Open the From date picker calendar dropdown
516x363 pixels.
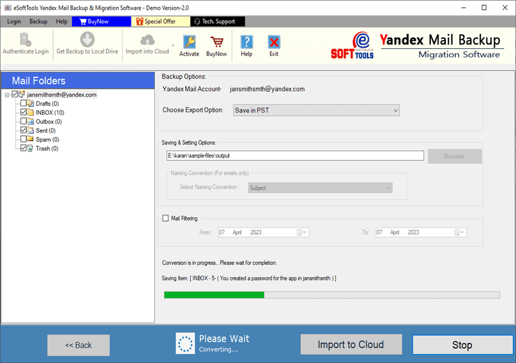pos(302,233)
